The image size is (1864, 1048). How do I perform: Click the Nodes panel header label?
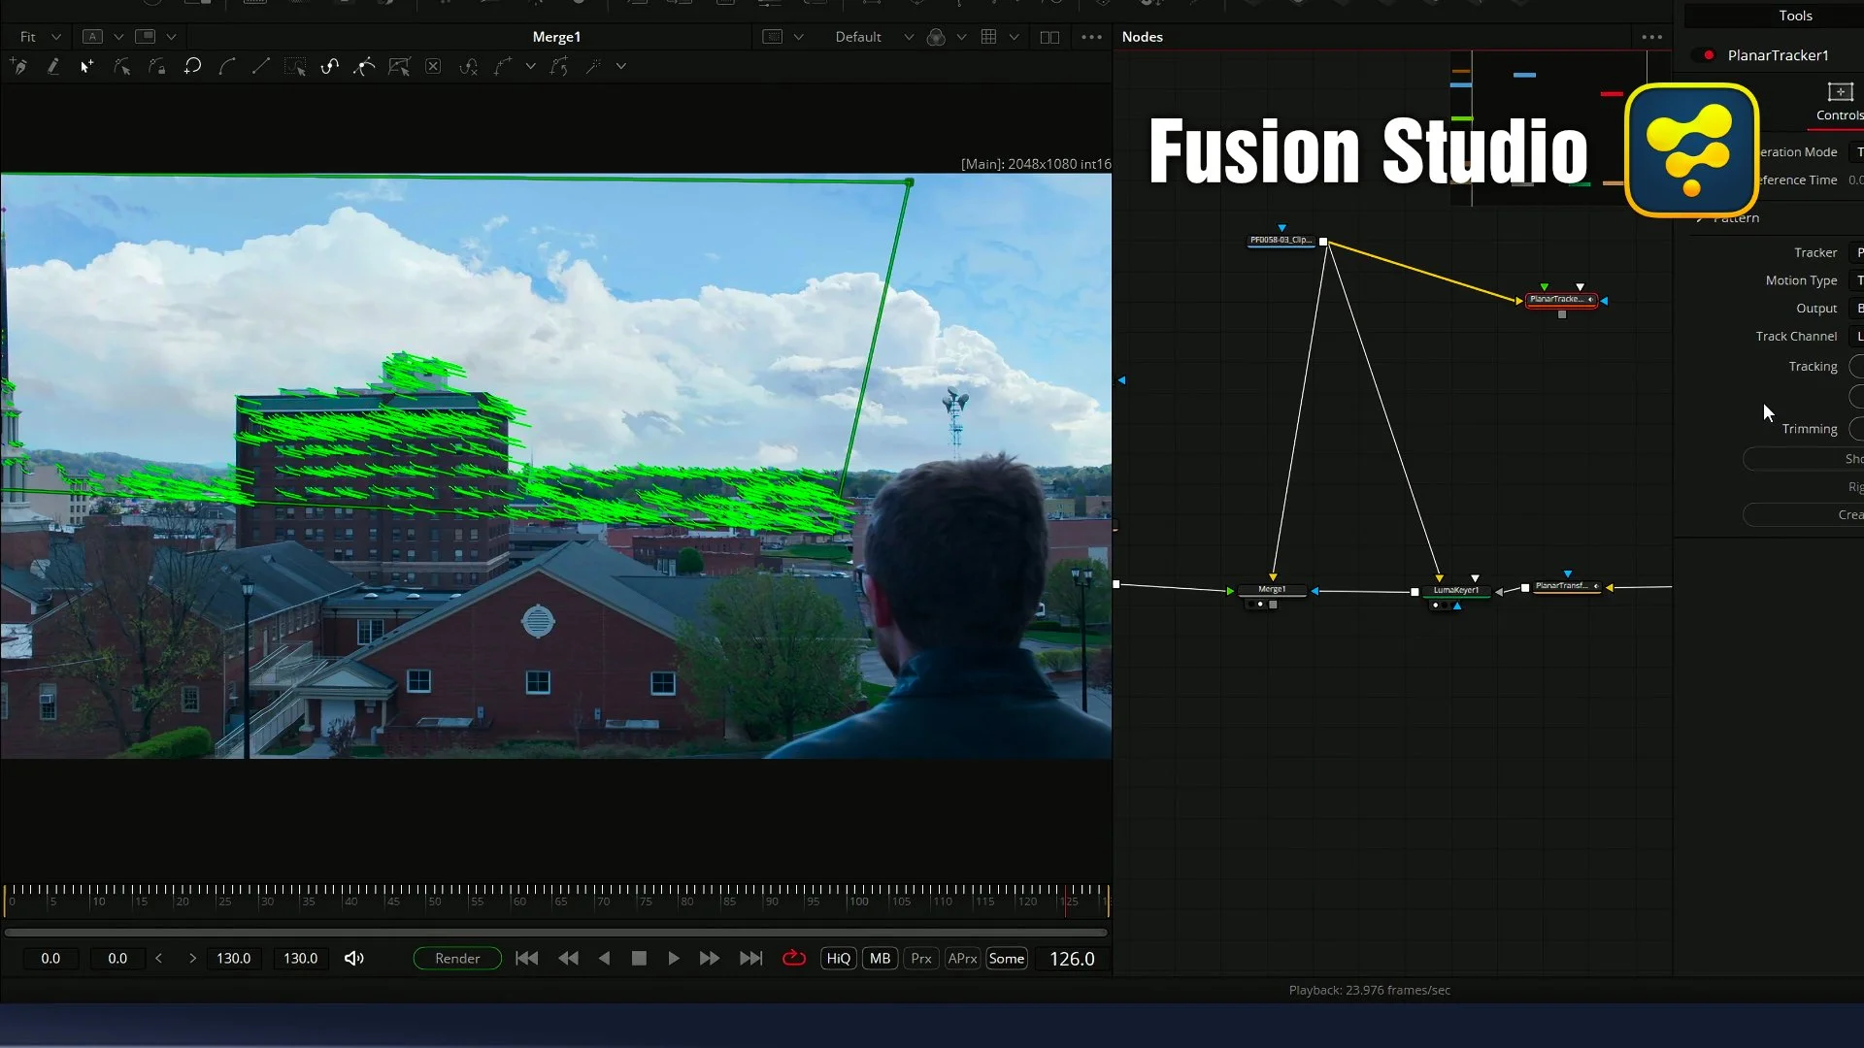coord(1142,37)
